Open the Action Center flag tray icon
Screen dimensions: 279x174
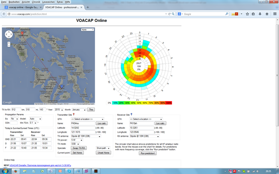(x=239, y=171)
